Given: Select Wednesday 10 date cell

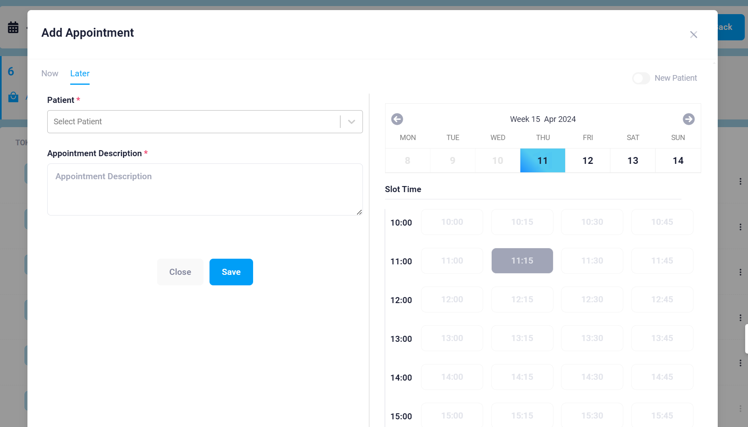Looking at the screenshot, I should (x=498, y=161).
